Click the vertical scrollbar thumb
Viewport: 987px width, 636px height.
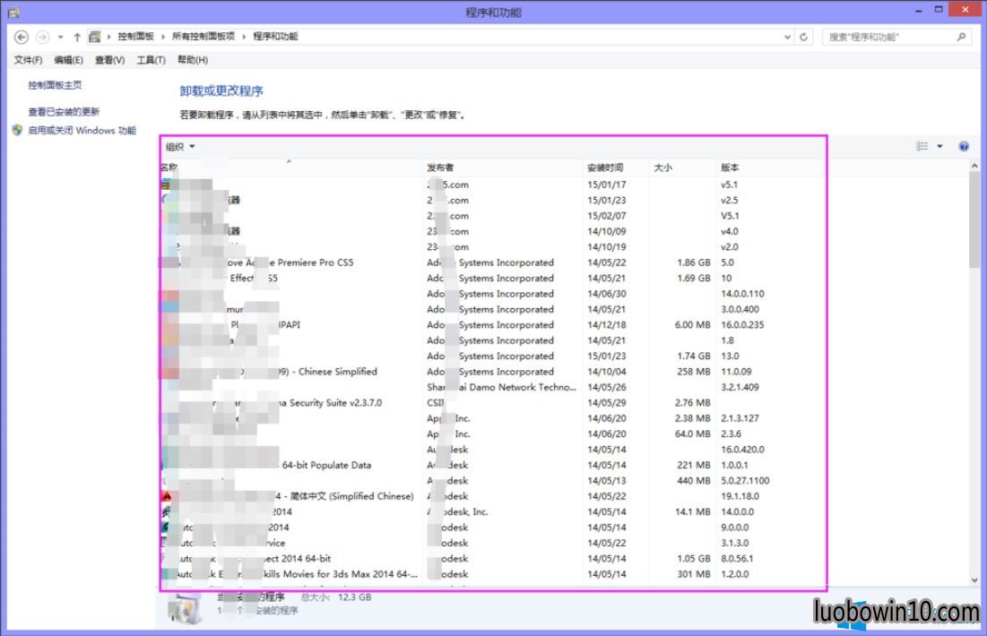tap(974, 219)
